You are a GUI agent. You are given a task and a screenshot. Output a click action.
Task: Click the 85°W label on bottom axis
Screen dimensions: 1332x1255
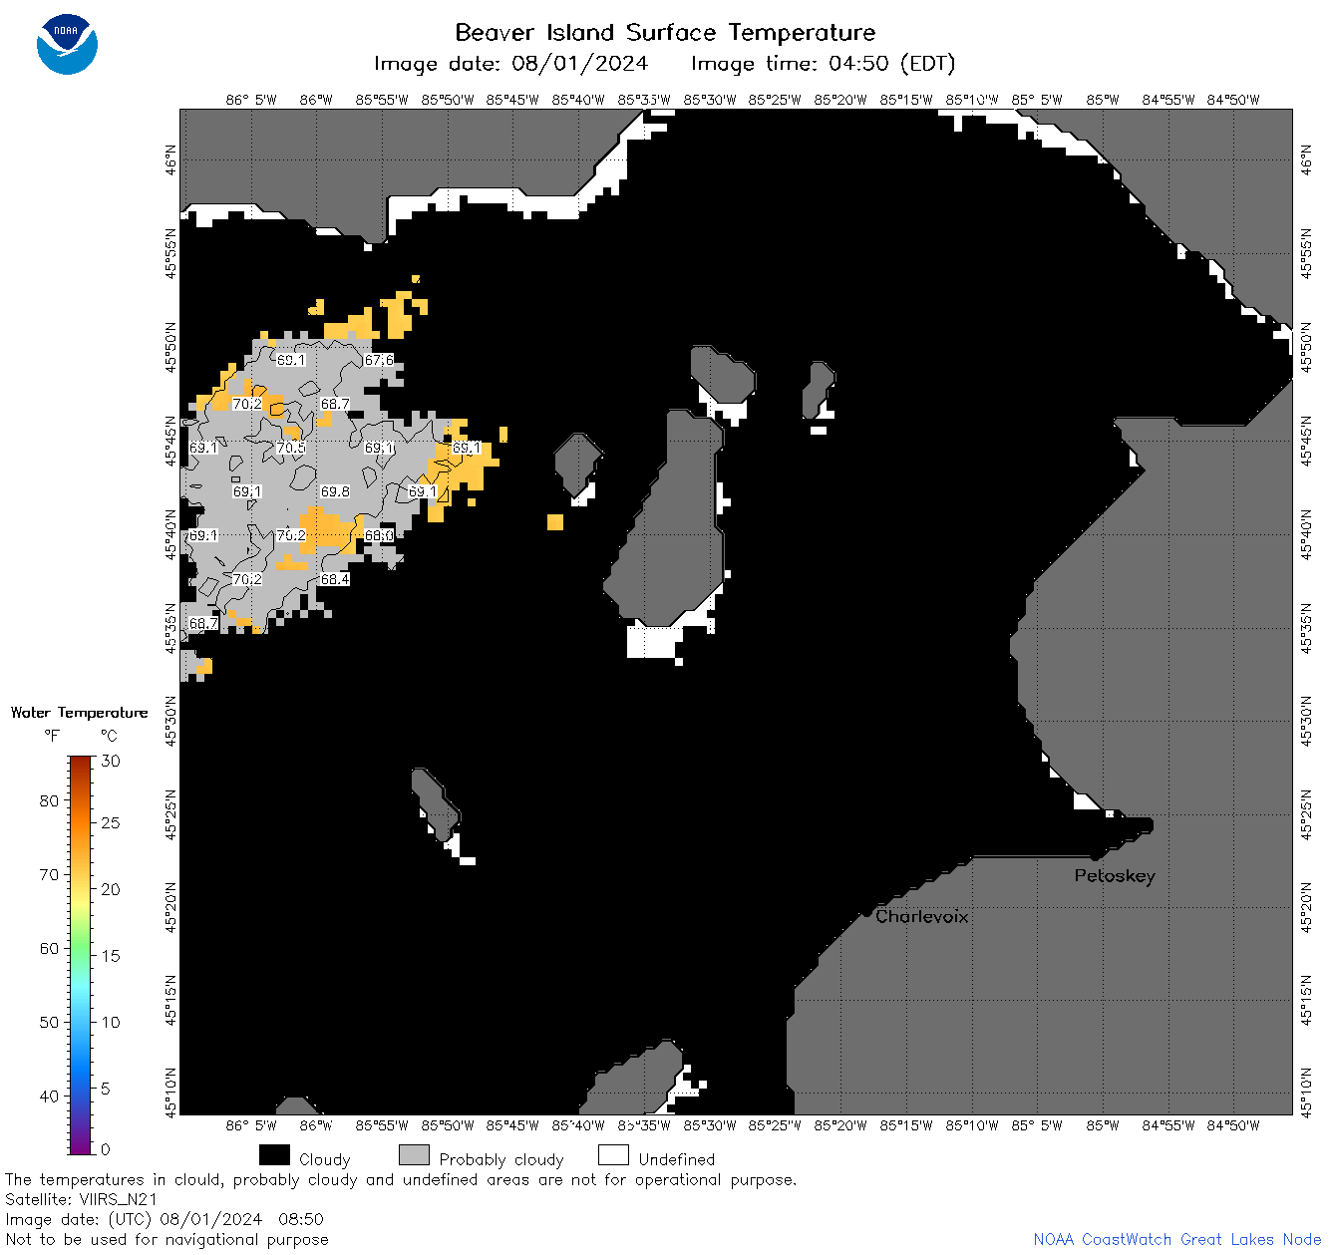pos(1103,1125)
